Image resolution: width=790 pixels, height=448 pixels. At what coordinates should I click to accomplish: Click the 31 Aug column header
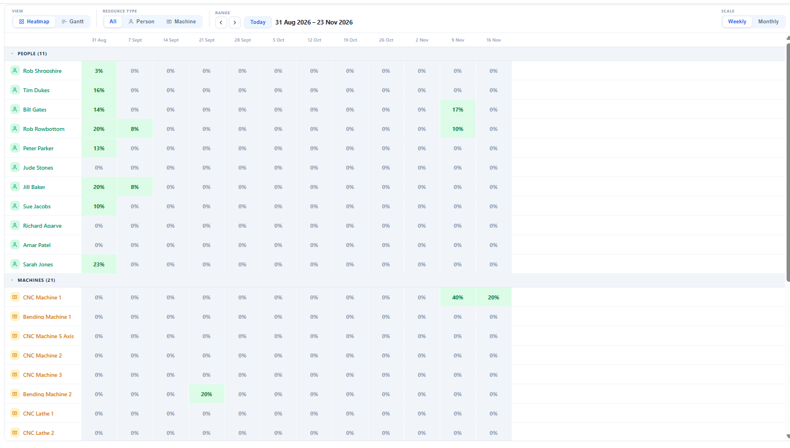(99, 40)
